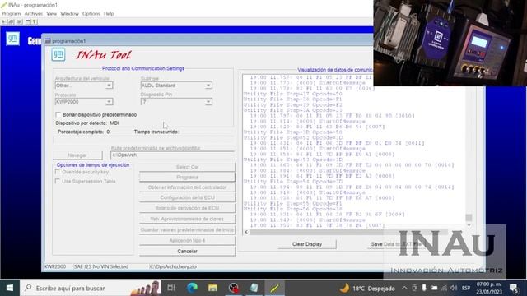Open the Windows Start menu
527x296 pixels.
(x=10, y=288)
